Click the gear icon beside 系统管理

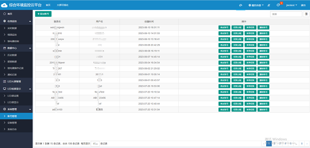click(5, 109)
